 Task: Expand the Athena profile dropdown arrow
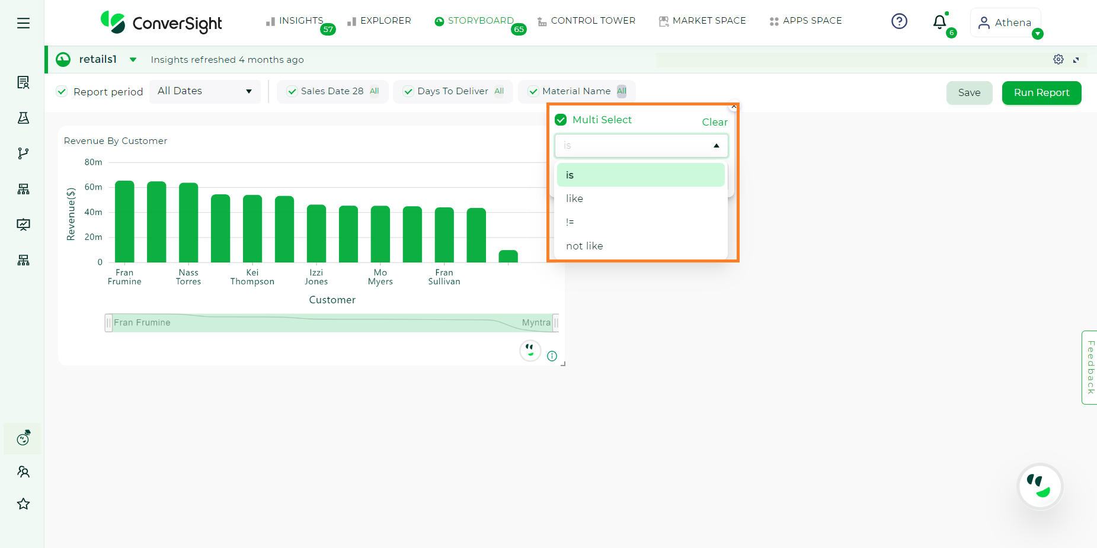pos(1037,34)
